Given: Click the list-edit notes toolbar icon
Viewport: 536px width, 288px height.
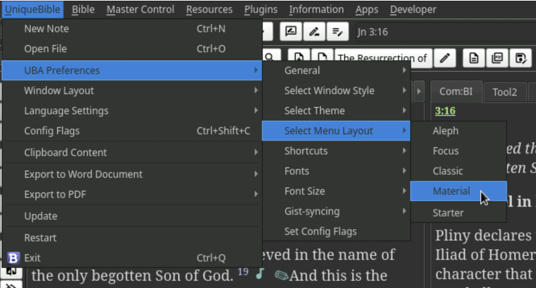Looking at the screenshot, I should click(338, 31).
